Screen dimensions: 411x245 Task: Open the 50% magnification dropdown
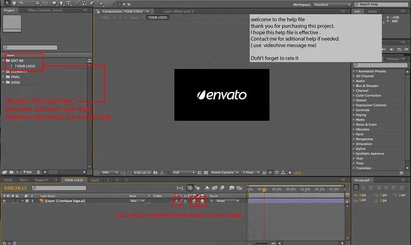[107, 172]
